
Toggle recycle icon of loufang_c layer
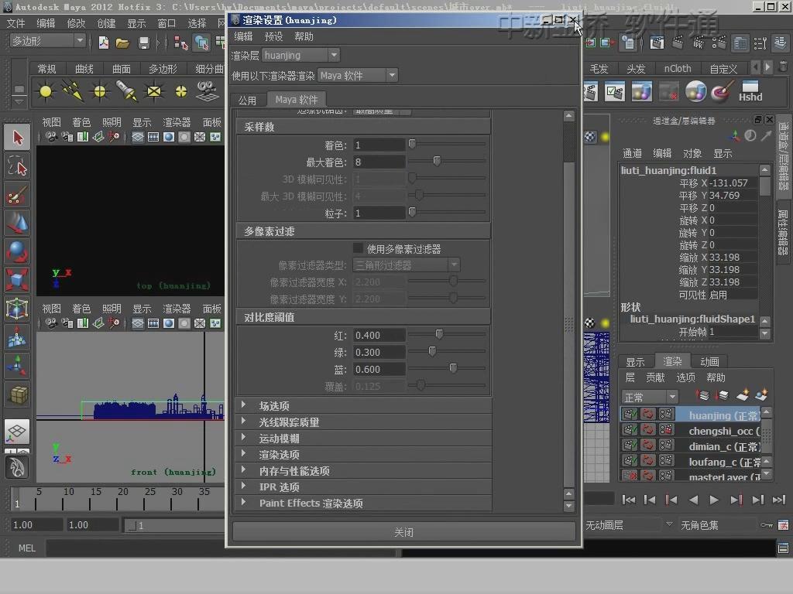point(648,461)
